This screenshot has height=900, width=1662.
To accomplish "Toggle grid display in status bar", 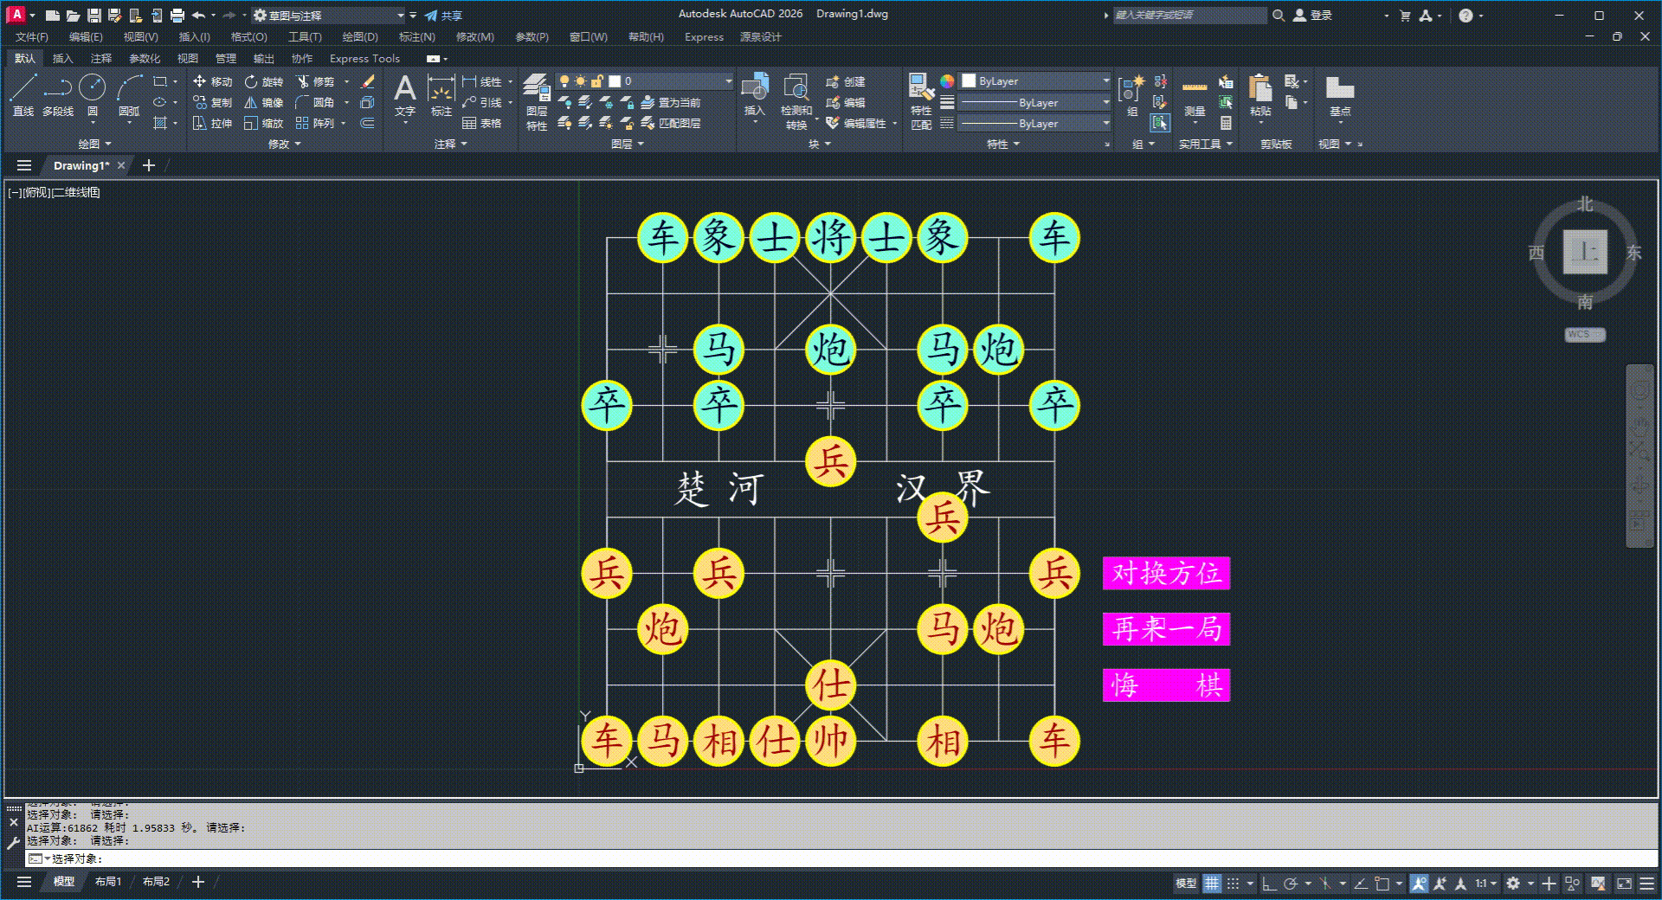I will coord(1212,884).
